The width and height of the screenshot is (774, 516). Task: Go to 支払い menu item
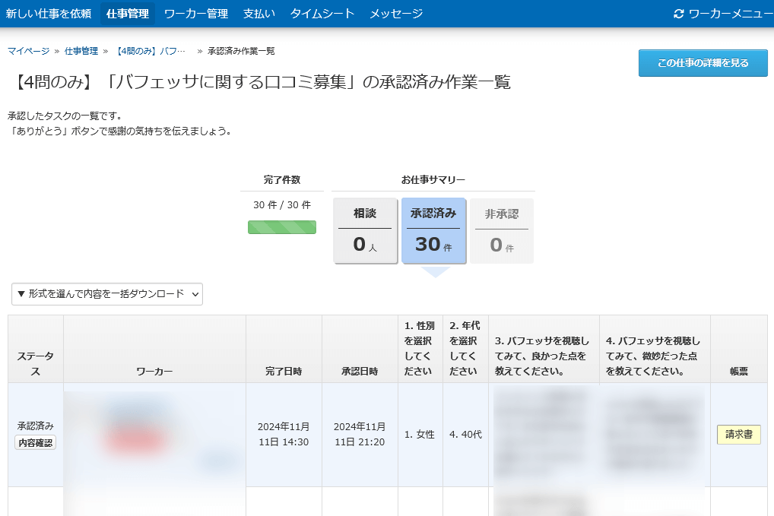[259, 14]
